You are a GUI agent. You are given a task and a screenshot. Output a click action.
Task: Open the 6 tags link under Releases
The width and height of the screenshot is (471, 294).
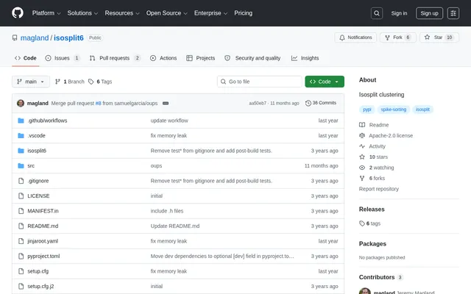369,223
